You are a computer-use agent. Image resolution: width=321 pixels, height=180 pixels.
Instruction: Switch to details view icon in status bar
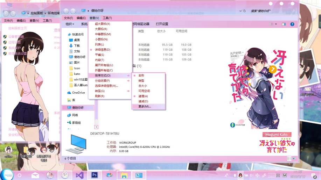289,158
